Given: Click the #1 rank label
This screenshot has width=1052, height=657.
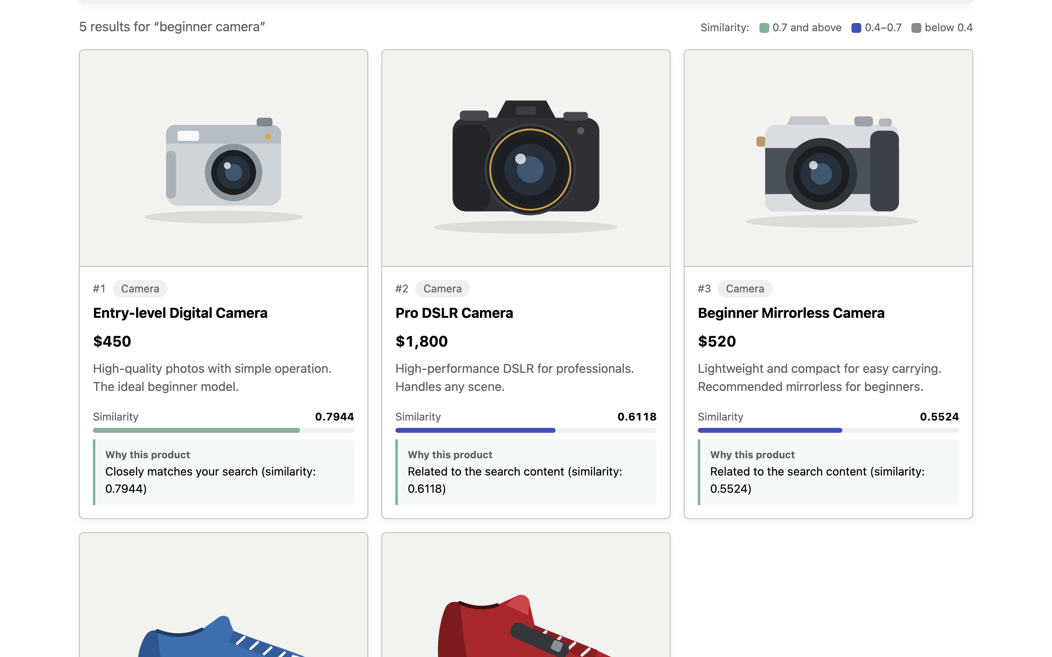Looking at the screenshot, I should pos(99,289).
